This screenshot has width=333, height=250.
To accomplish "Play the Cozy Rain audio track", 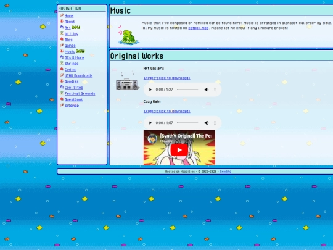I will 150,123.
